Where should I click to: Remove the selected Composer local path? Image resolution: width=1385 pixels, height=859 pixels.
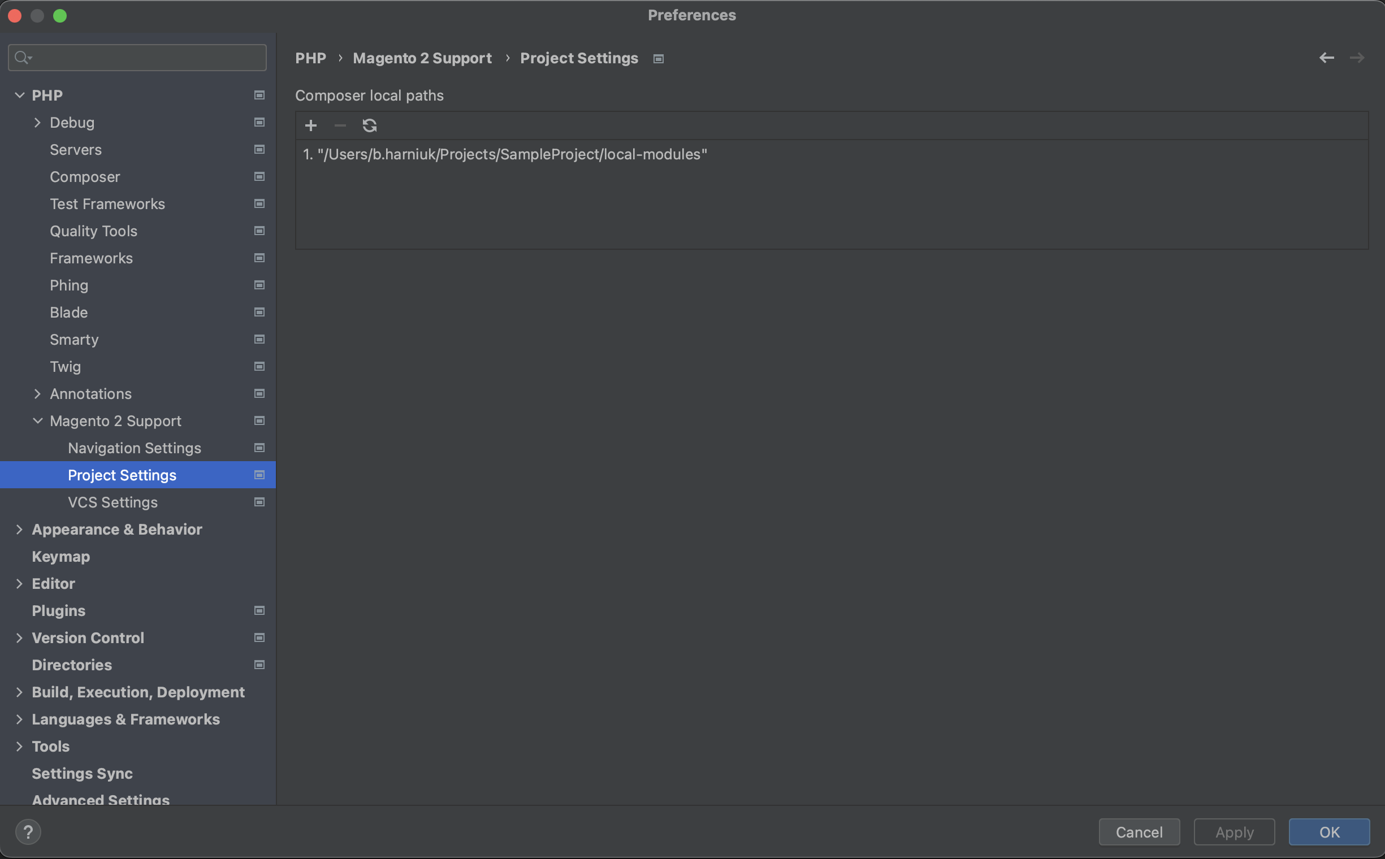click(x=340, y=125)
